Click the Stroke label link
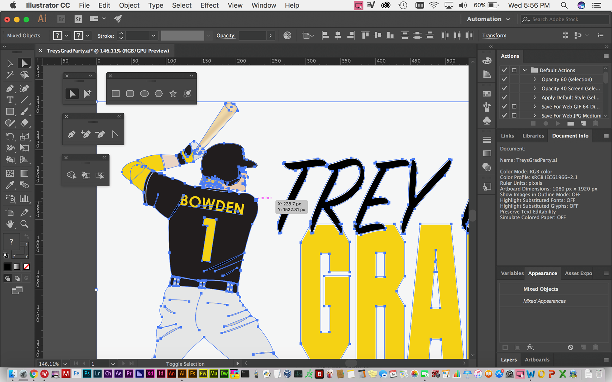This screenshot has height=382, width=612. (106, 36)
